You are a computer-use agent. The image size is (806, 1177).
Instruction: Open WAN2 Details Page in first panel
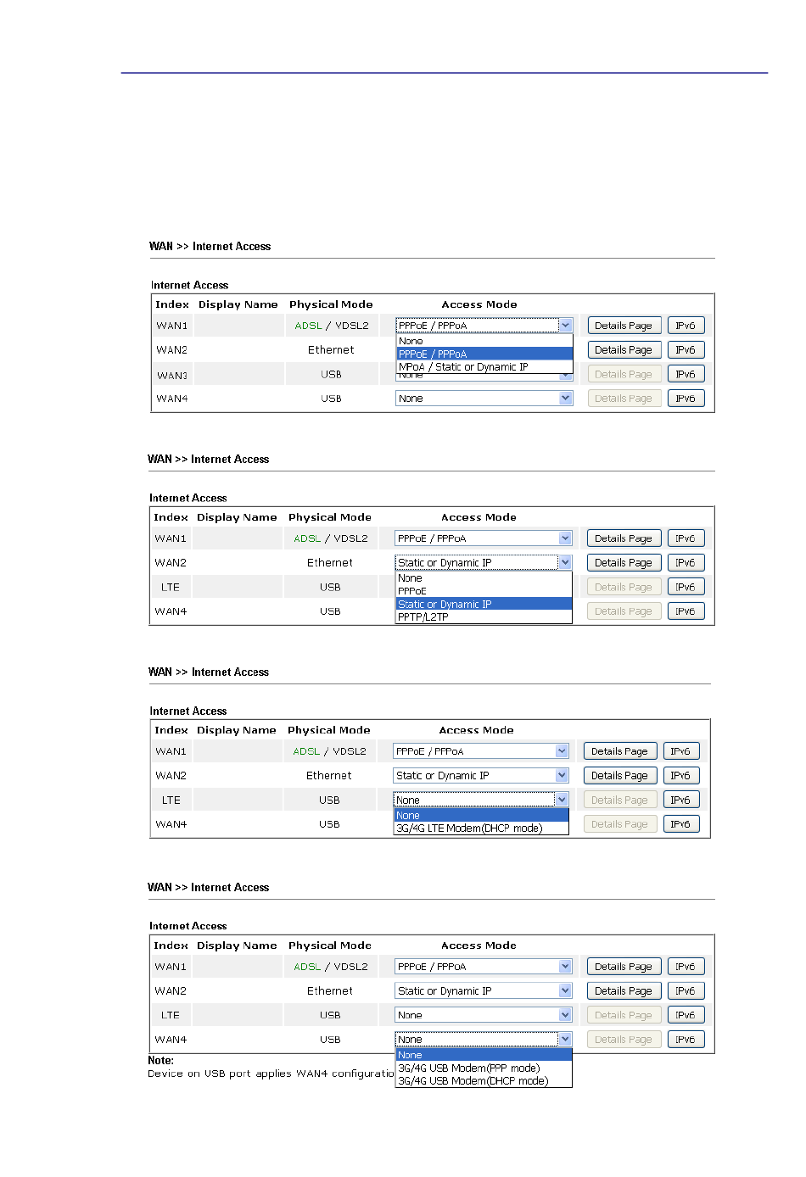(624, 350)
